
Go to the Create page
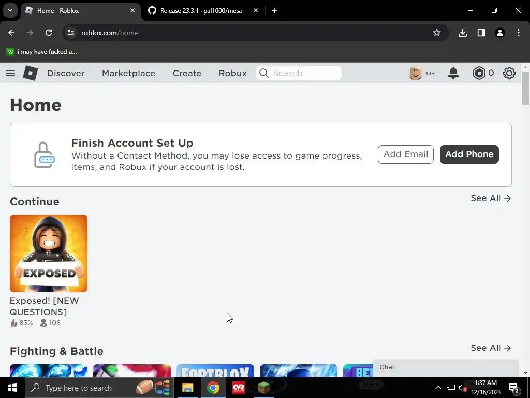click(187, 73)
